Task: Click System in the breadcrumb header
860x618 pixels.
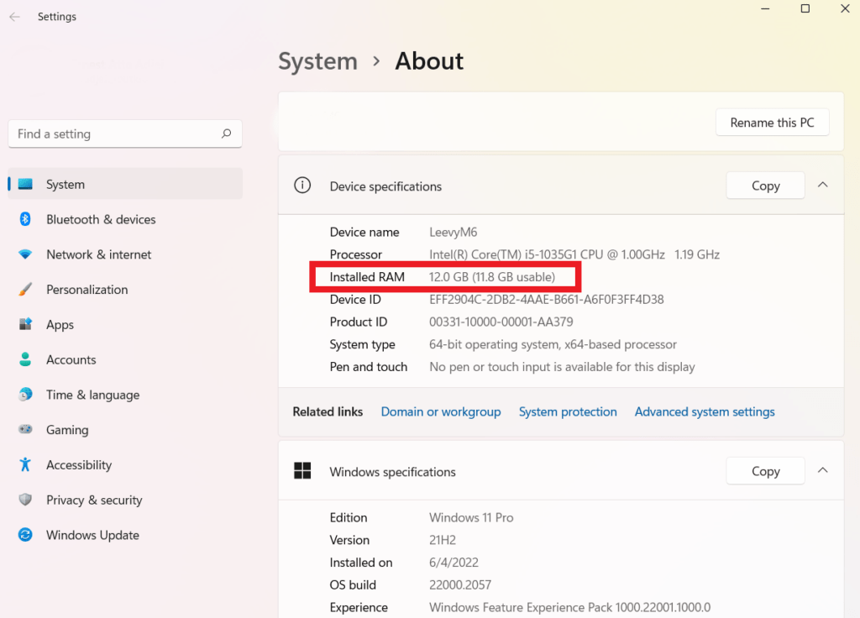Action: (x=317, y=60)
